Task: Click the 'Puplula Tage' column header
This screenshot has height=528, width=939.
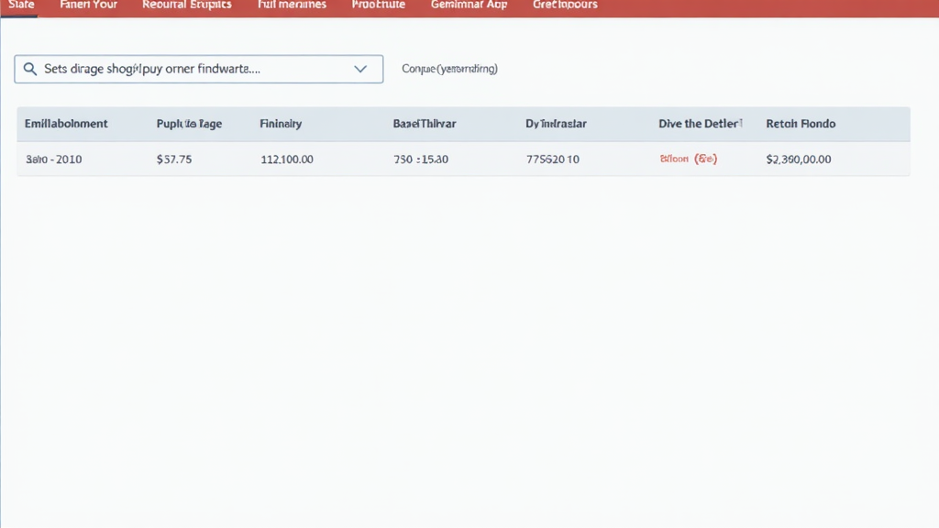Action: pyautogui.click(x=189, y=124)
